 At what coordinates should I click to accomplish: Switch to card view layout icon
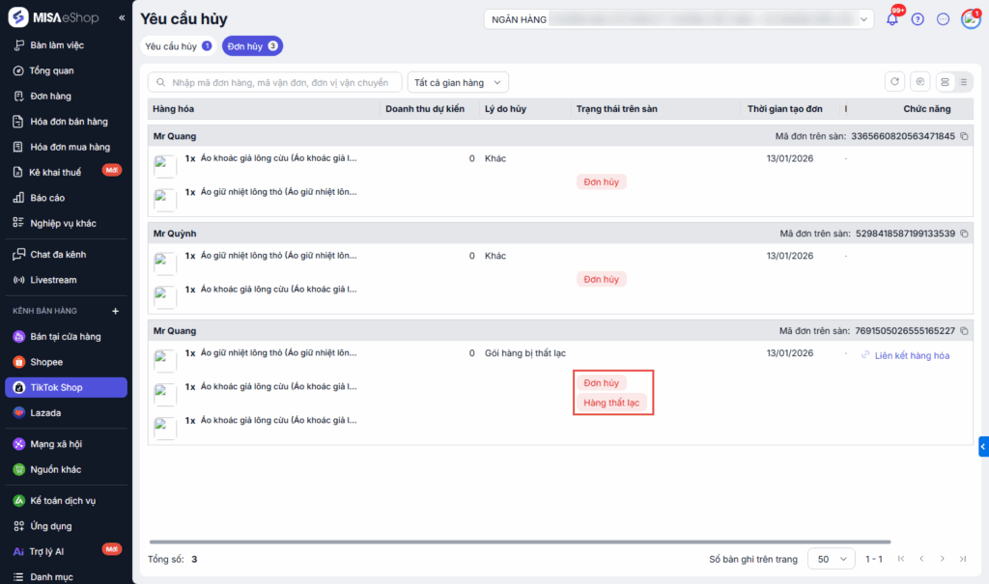tap(945, 82)
